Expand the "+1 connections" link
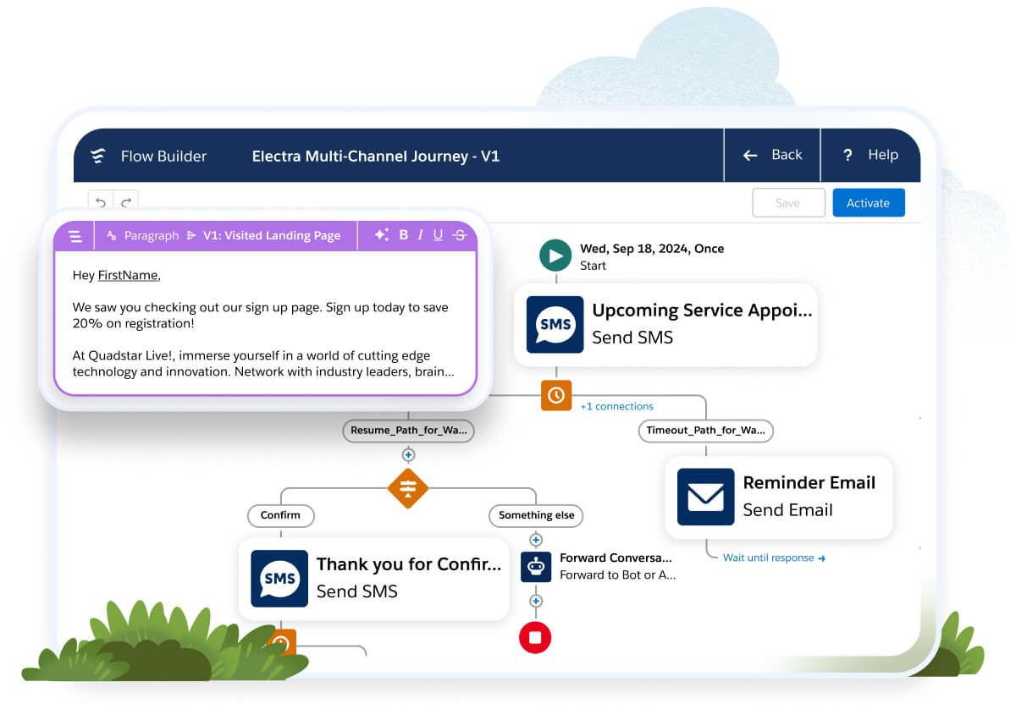Viewport: 1016px width, 709px height. [x=616, y=406]
